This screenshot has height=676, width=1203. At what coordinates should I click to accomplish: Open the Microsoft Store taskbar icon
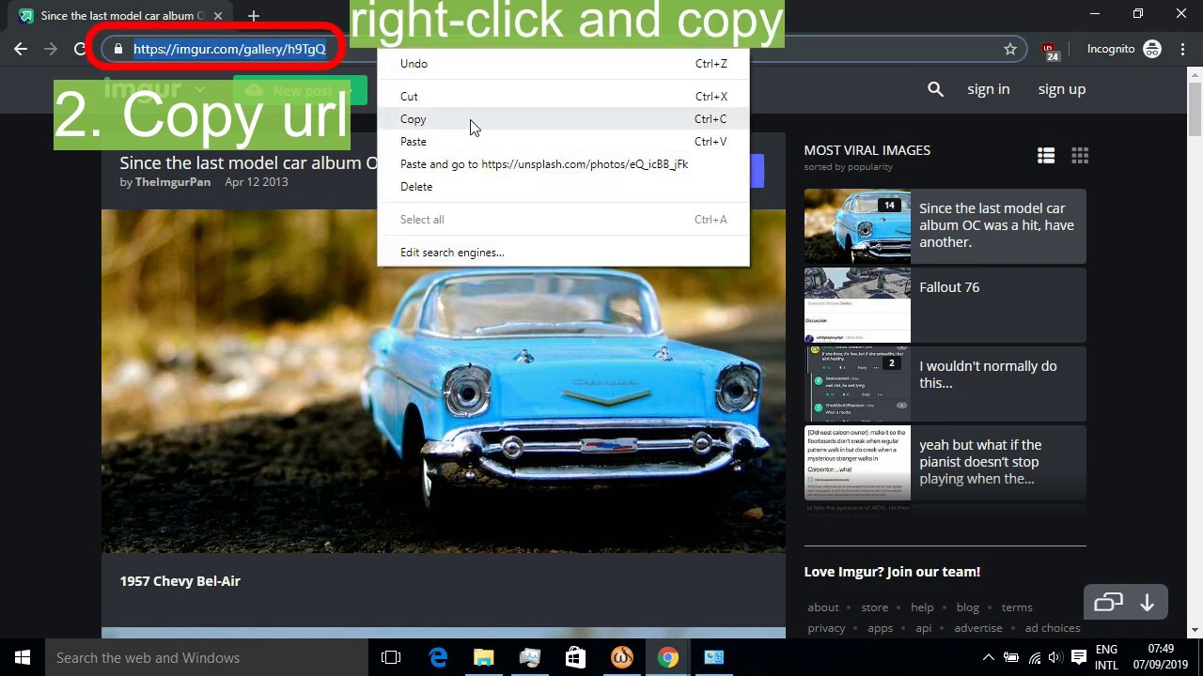[575, 657]
